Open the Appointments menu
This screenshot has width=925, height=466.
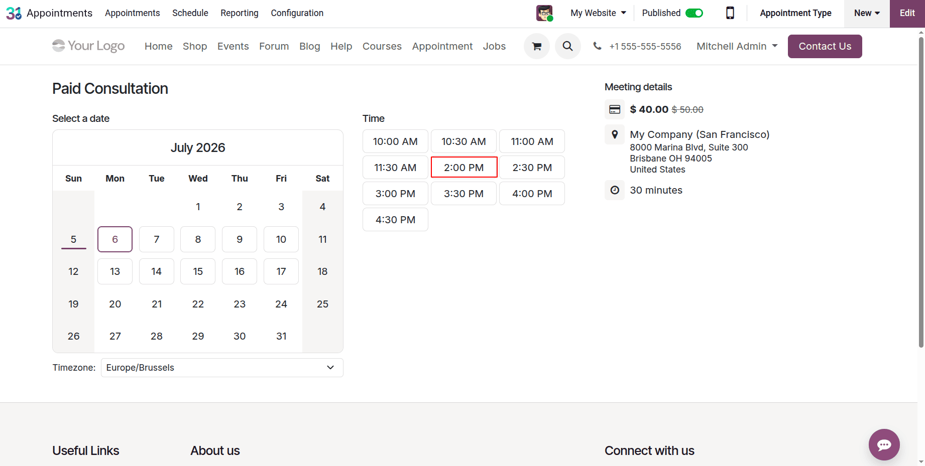[x=133, y=13]
